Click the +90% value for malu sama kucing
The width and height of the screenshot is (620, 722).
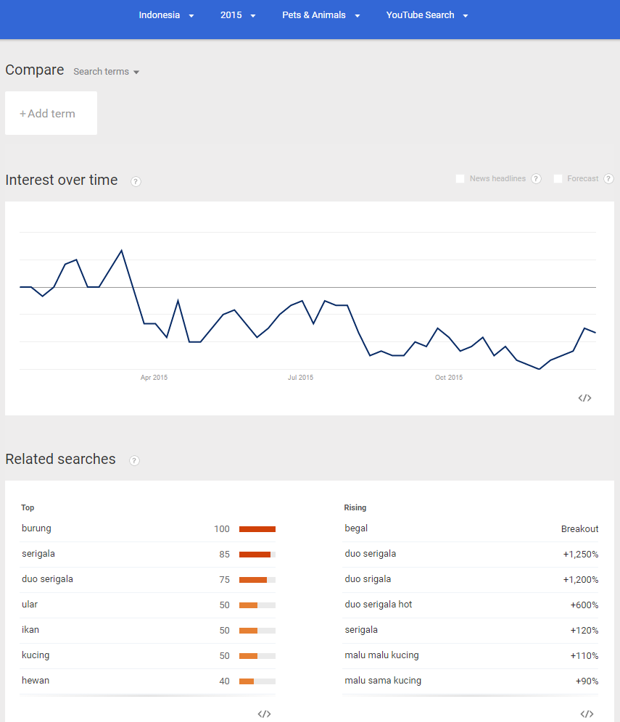point(587,681)
